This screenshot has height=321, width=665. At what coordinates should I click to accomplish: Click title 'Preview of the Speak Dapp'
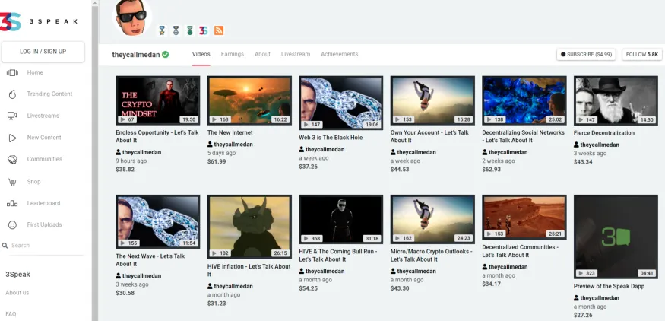tap(609, 287)
